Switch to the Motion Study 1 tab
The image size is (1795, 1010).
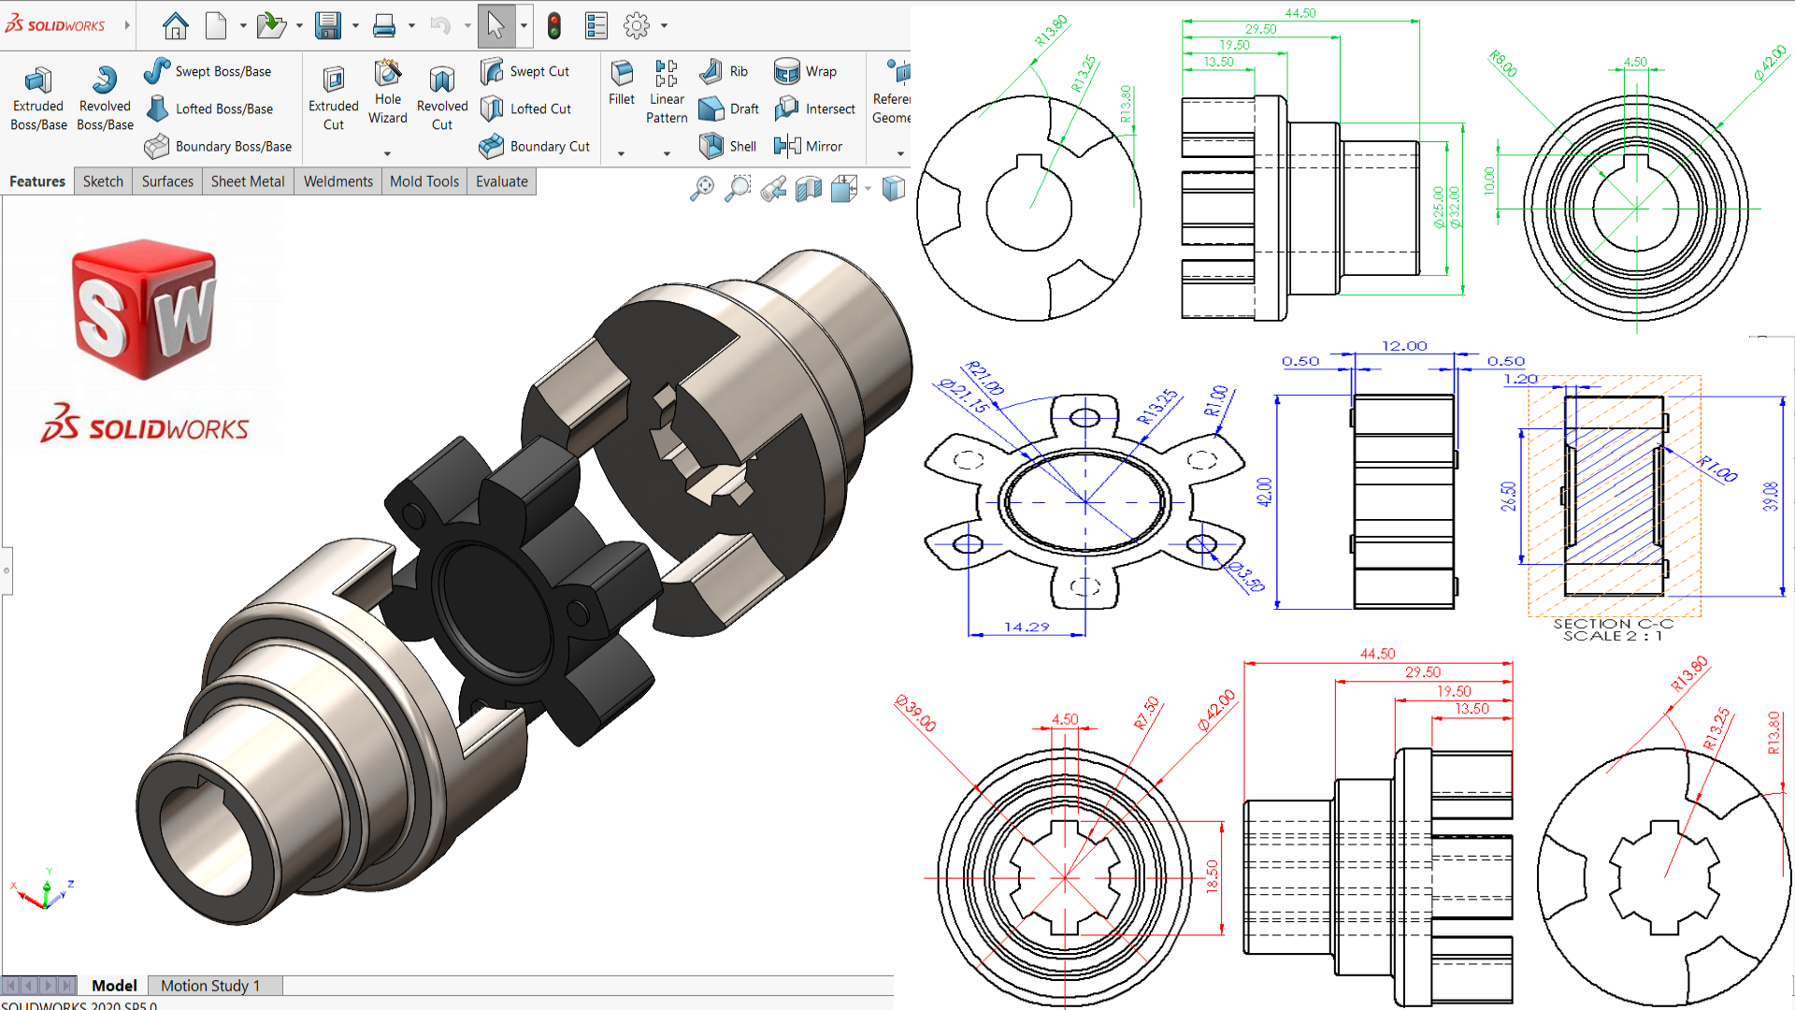coord(210,985)
